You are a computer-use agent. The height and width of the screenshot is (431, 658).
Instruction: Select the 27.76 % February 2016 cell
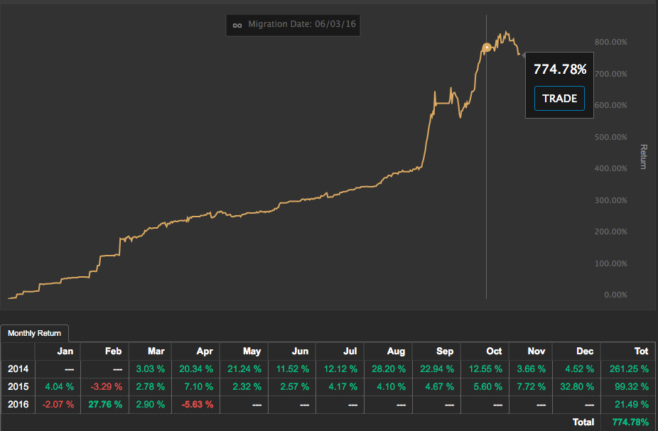click(x=104, y=404)
